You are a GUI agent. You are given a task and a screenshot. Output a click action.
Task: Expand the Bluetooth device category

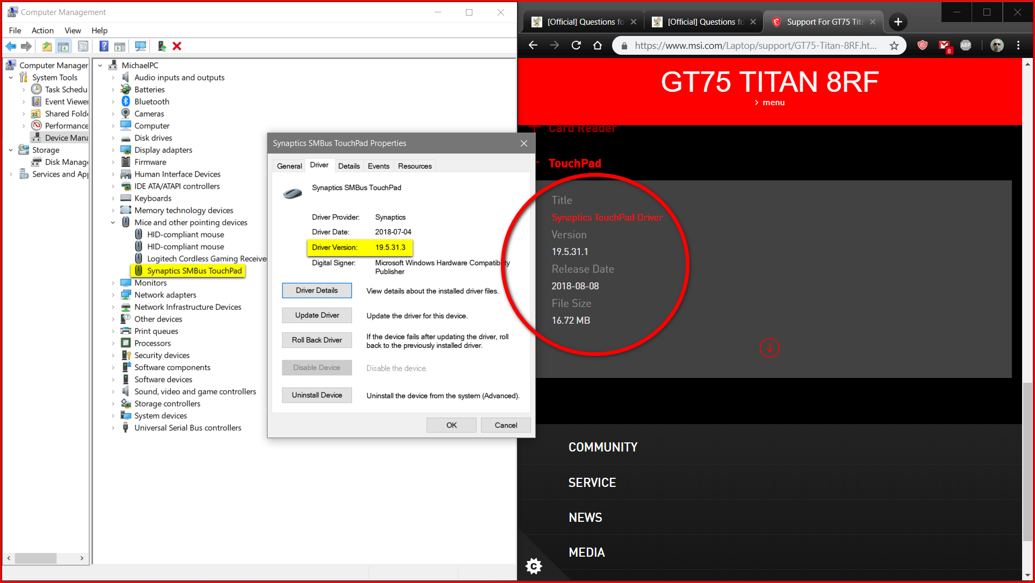tap(113, 101)
